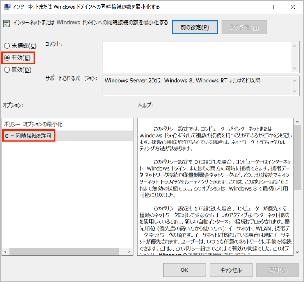304x282 pixels.
Task: Click the 次の設定(N) button
Action: click(244, 27)
